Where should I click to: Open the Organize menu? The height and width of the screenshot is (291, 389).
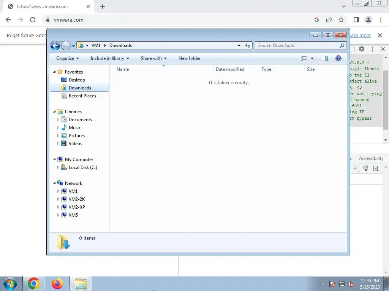pos(68,58)
